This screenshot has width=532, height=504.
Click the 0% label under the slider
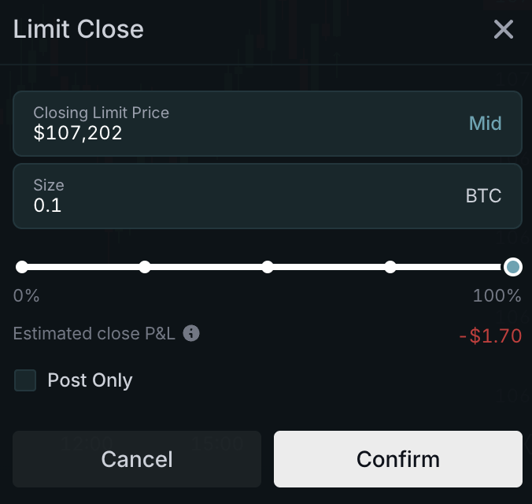[x=26, y=296]
